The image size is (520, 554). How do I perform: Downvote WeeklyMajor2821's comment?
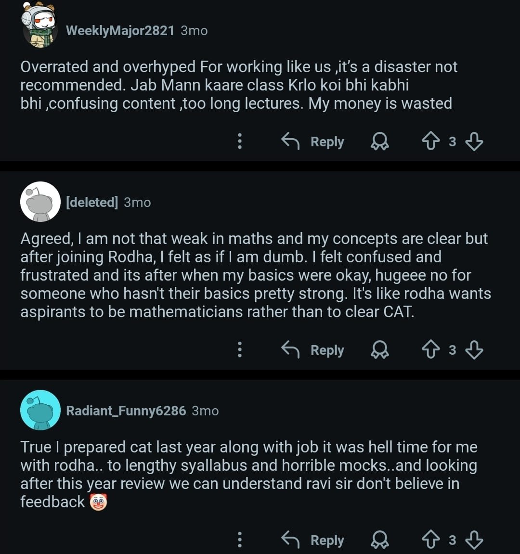click(474, 142)
